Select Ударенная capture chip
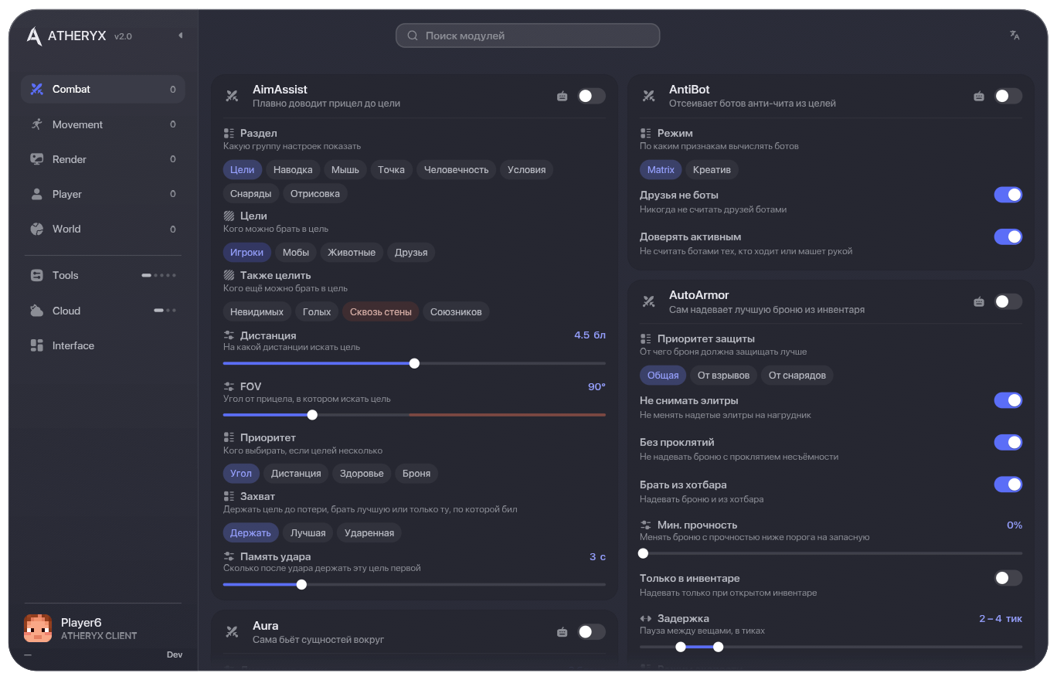The height and width of the screenshot is (680, 1057). click(x=369, y=533)
